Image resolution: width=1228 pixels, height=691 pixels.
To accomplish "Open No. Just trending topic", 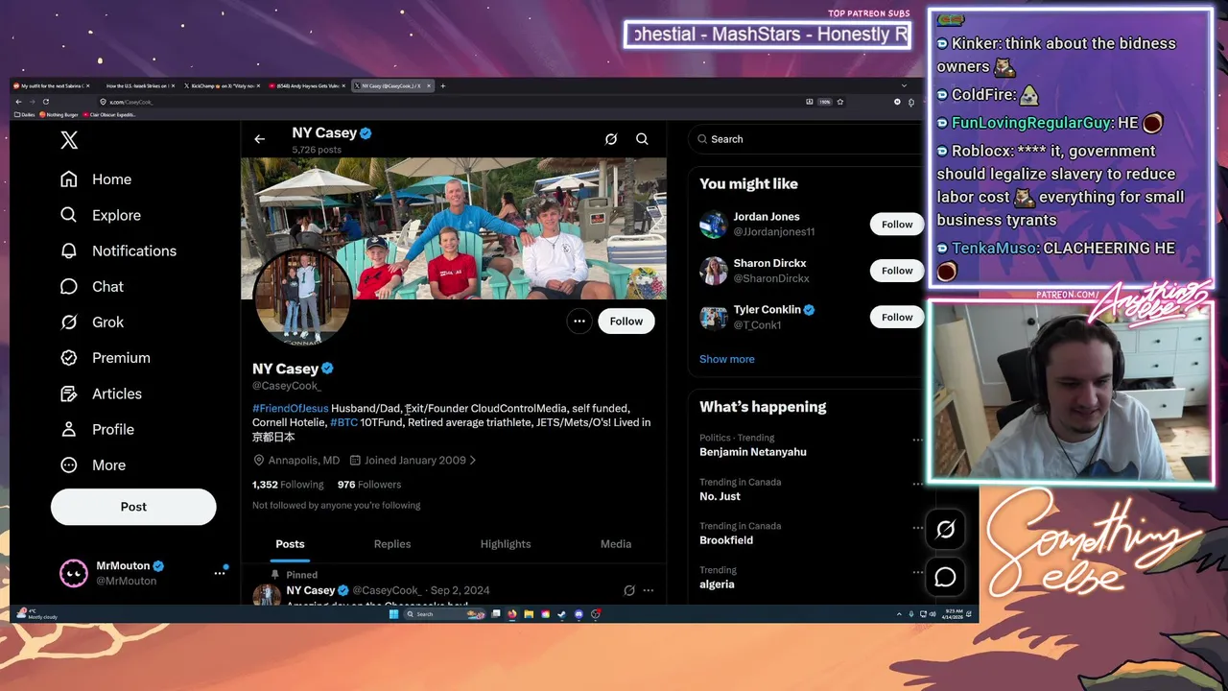I will pyautogui.click(x=720, y=496).
